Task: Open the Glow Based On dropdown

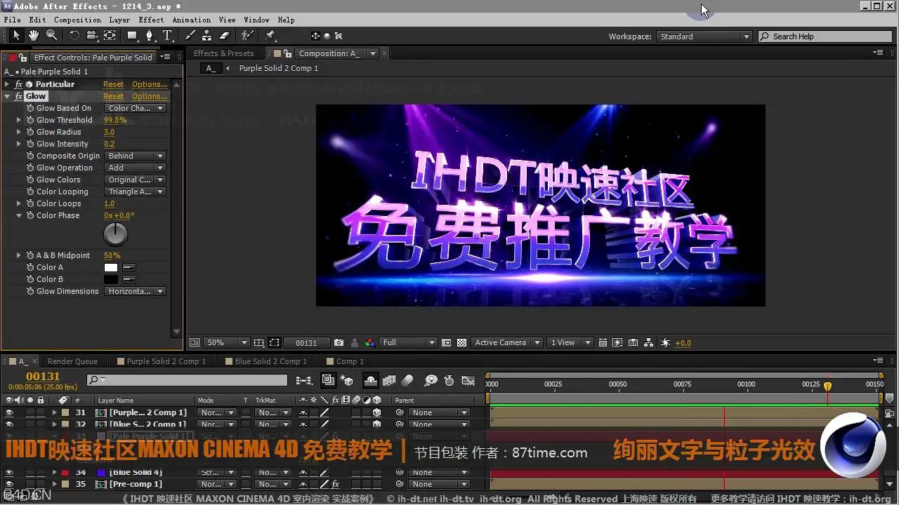Action: (136, 108)
